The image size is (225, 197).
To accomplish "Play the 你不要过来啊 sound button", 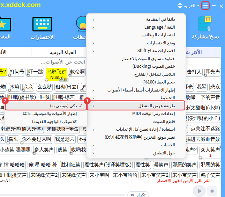I will click(x=37, y=139).
